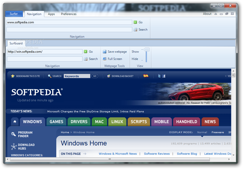Click the Spanish flag icon

click(x=146, y=76)
